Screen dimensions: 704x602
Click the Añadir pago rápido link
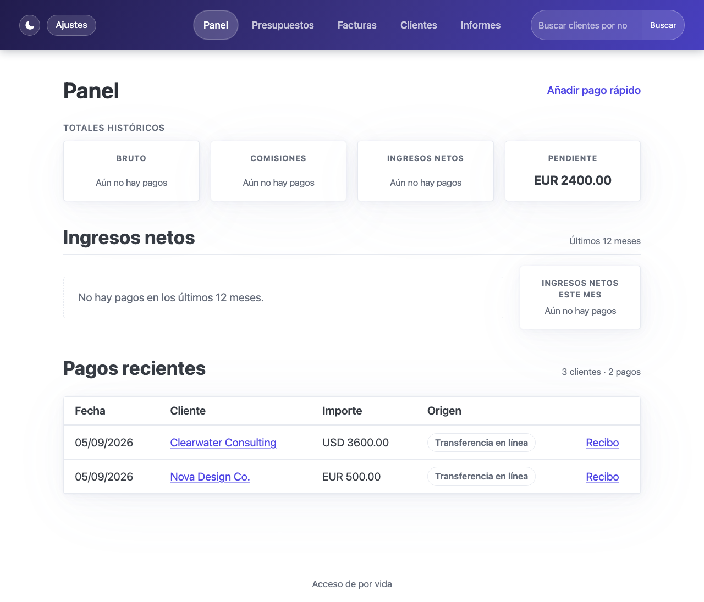point(594,90)
